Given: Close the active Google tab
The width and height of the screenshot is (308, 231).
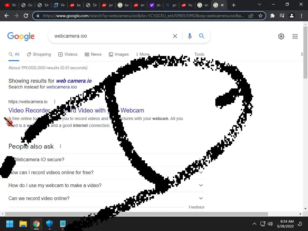Looking at the screenshot, I should tap(222, 5).
